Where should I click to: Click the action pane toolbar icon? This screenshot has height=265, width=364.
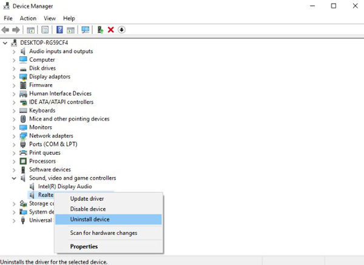(71, 30)
